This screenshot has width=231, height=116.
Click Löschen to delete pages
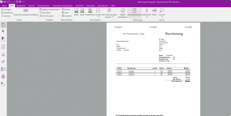(x=6, y=16)
